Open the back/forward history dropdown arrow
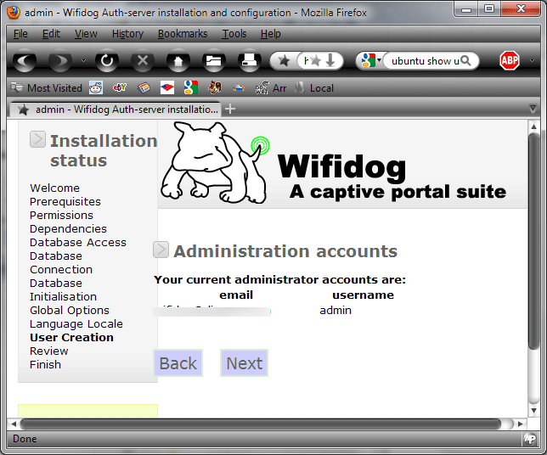 pyautogui.click(x=83, y=60)
